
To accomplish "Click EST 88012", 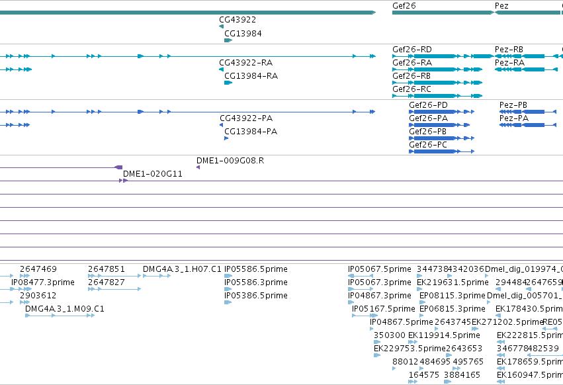I will (394, 369).
